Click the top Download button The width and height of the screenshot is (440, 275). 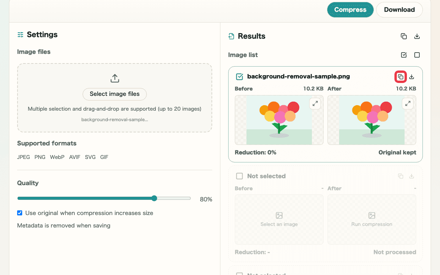coord(400,10)
